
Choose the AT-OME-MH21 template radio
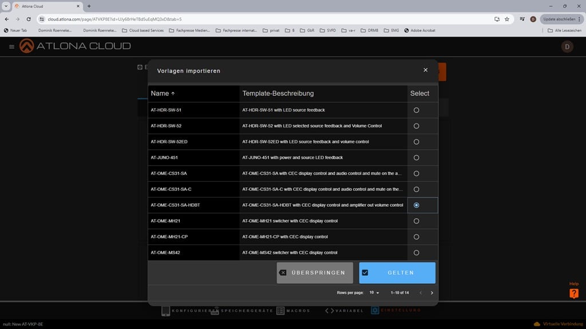coord(417,221)
